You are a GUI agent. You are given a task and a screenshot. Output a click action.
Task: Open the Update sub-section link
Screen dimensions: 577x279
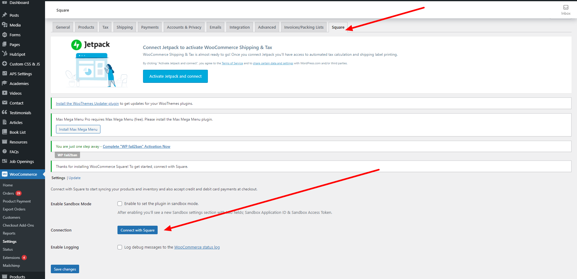(75, 178)
